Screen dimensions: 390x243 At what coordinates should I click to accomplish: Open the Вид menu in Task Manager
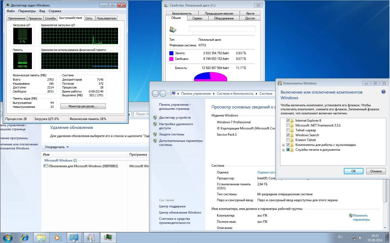coord(42,11)
